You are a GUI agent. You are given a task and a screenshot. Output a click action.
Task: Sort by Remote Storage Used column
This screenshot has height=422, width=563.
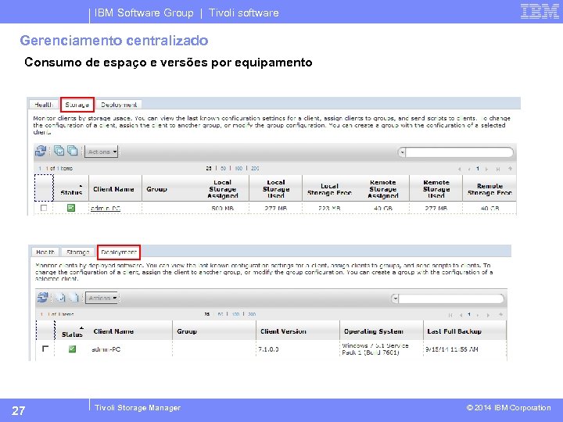coord(436,189)
